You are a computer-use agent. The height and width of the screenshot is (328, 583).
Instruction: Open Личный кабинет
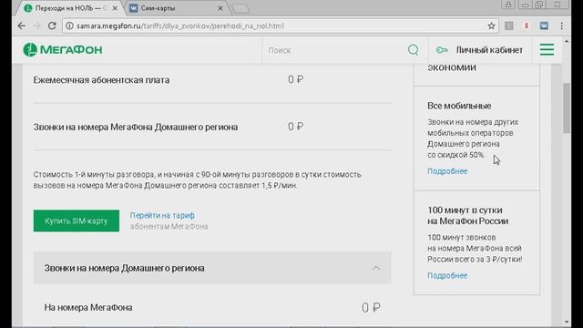coord(489,50)
